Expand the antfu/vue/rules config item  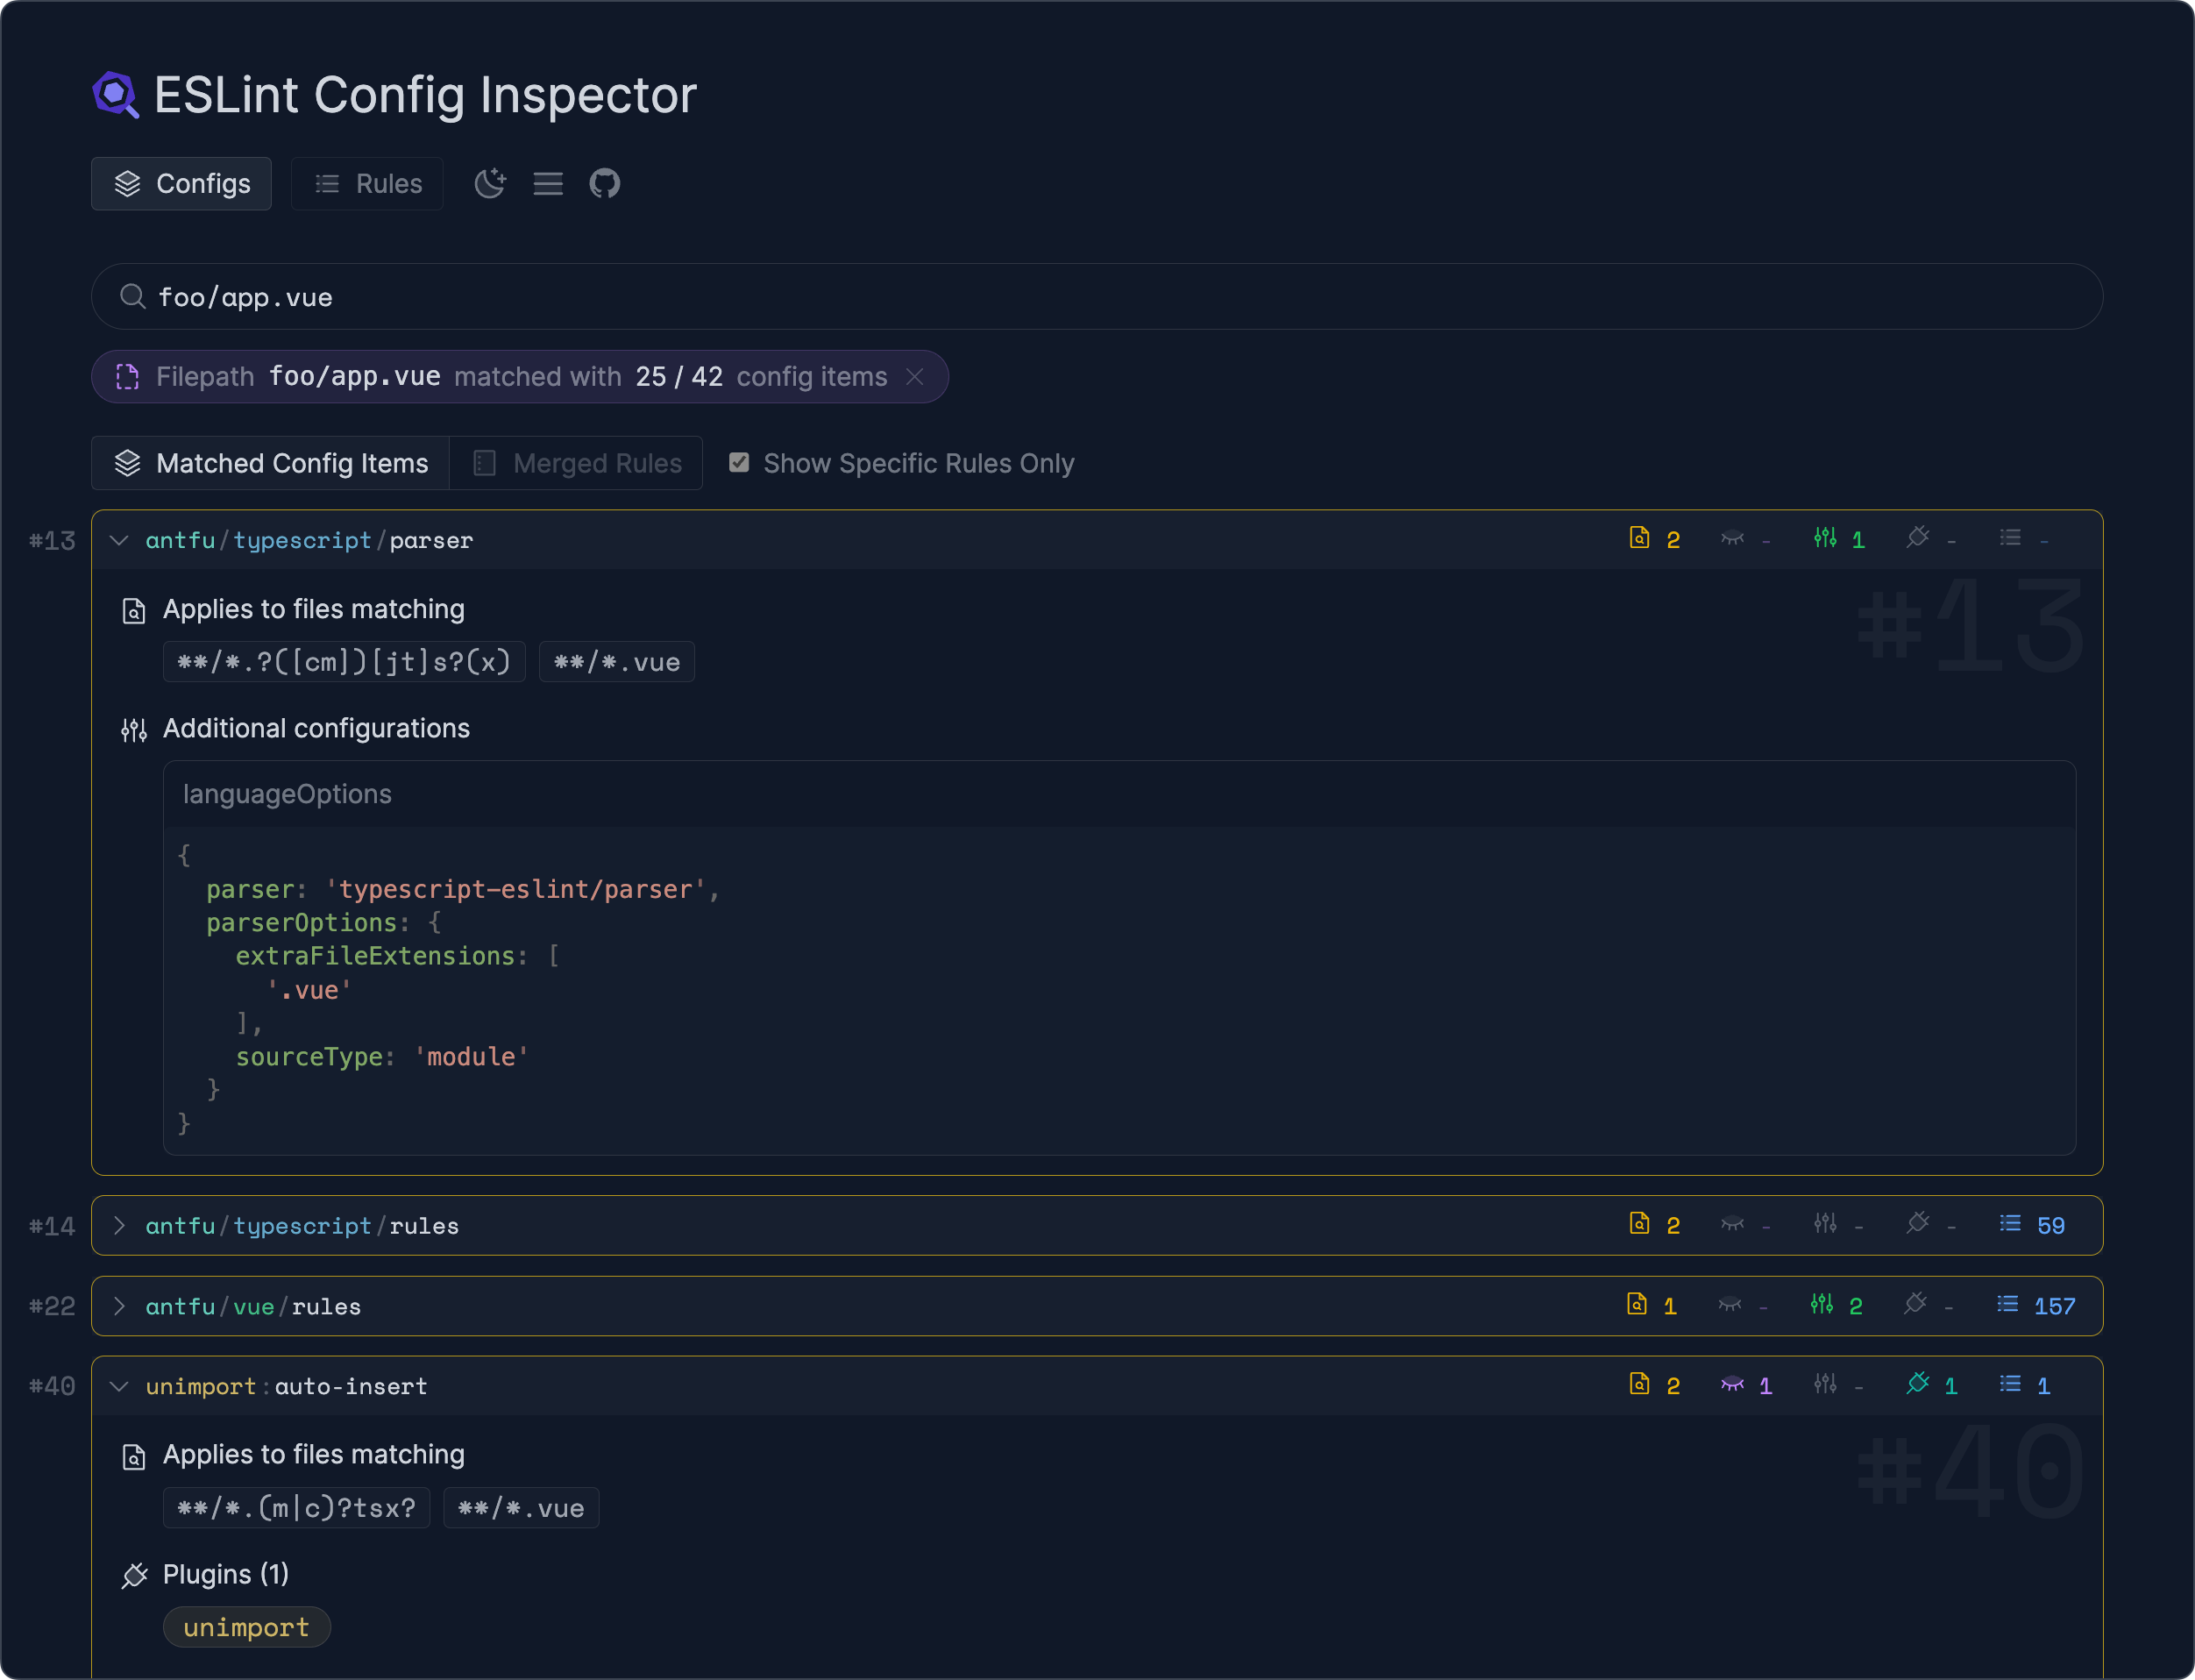(x=119, y=1306)
